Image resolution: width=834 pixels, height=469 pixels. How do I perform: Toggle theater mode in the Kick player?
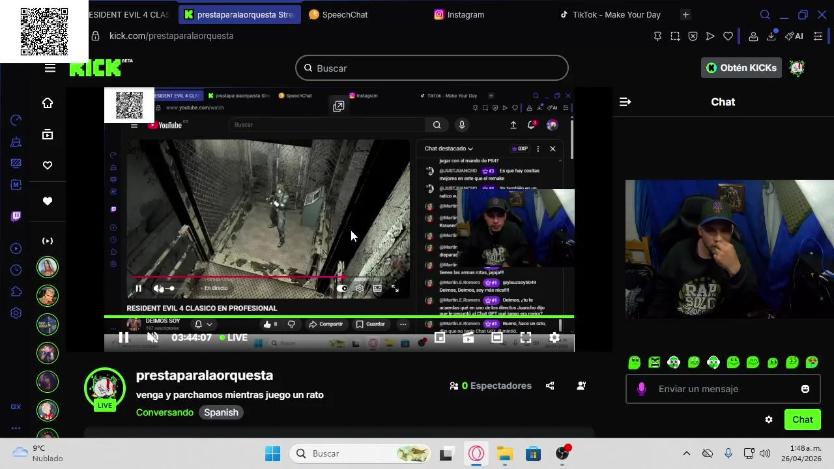[497, 337]
